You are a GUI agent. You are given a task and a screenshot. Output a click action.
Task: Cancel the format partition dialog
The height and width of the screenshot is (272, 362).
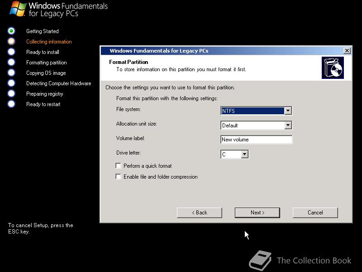click(315, 213)
